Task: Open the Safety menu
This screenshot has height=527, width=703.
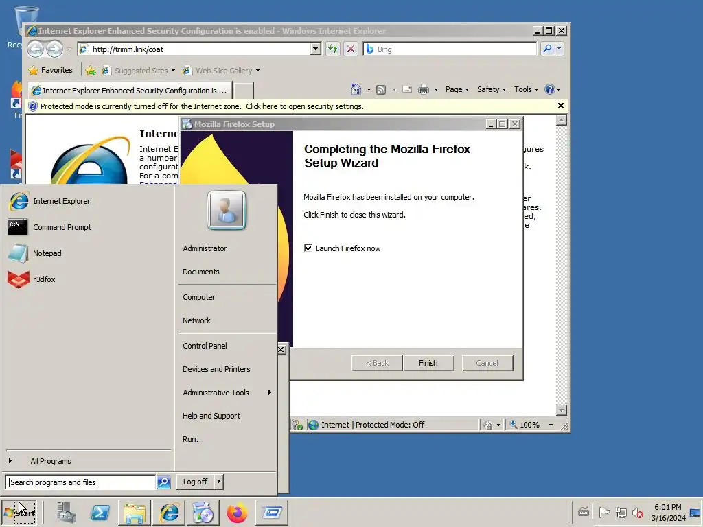Action: coord(492,90)
